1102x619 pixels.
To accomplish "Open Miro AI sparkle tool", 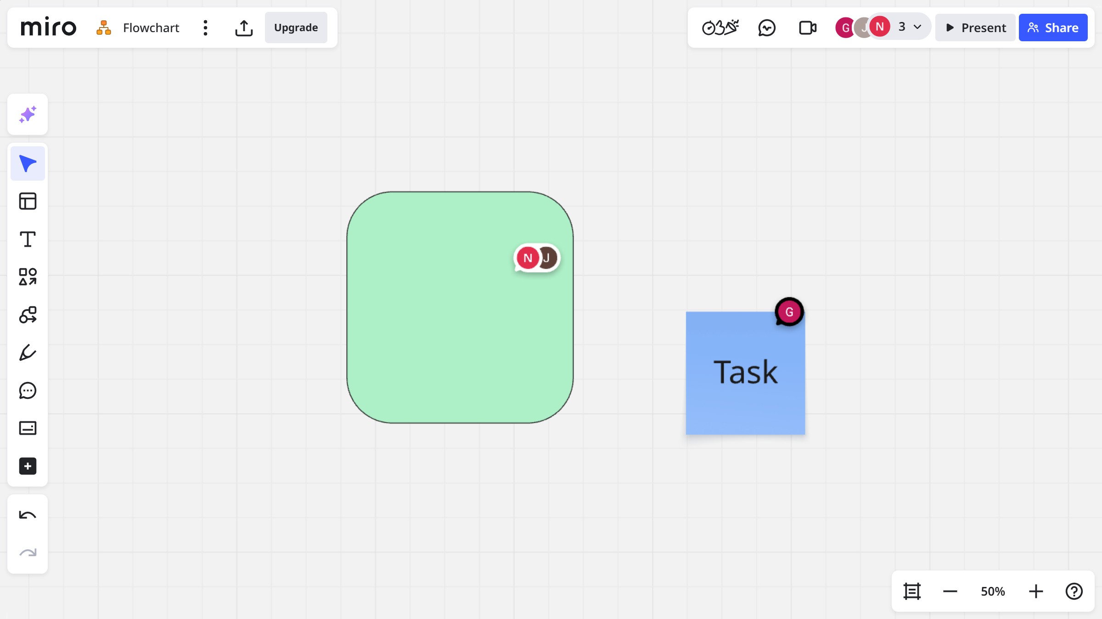I will [28, 114].
